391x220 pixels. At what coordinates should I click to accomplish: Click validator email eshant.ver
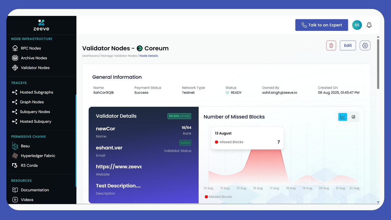coord(109,148)
